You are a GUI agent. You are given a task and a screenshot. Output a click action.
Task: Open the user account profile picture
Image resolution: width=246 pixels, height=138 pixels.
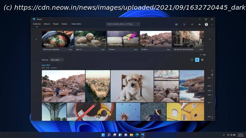[x=206, y=24]
